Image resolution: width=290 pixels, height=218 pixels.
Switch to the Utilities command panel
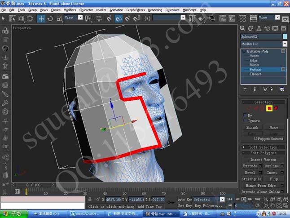click(283, 28)
